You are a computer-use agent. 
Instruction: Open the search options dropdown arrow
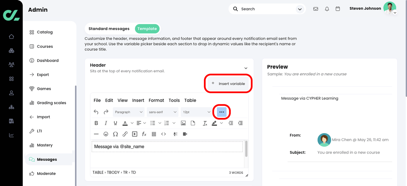click(x=300, y=9)
